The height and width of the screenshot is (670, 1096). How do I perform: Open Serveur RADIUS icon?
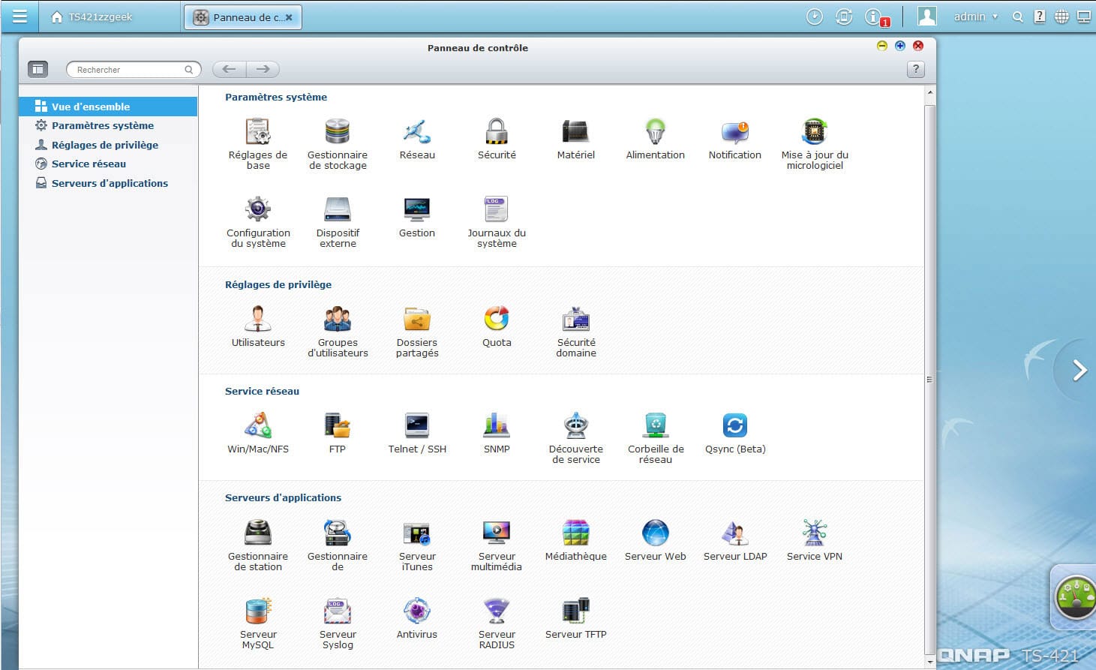tap(497, 611)
